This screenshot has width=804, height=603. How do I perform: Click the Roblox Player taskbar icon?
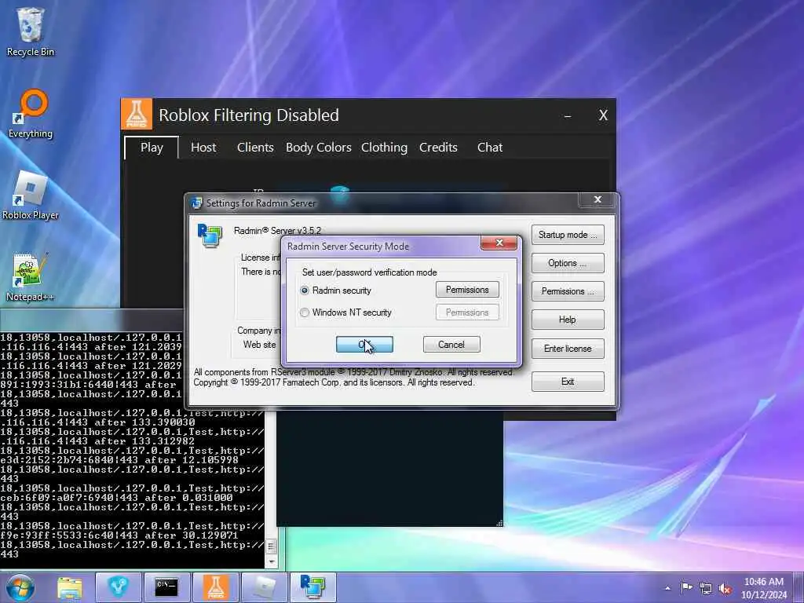click(265, 587)
